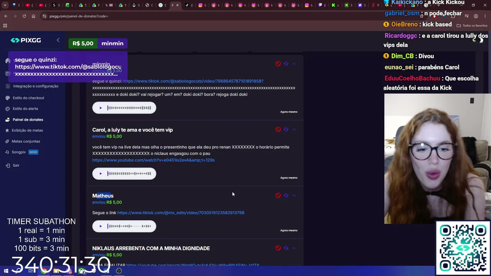Block the 'Carol, a luly te ama' donation
This screenshot has width=491, height=276.
pyautogui.click(x=278, y=130)
